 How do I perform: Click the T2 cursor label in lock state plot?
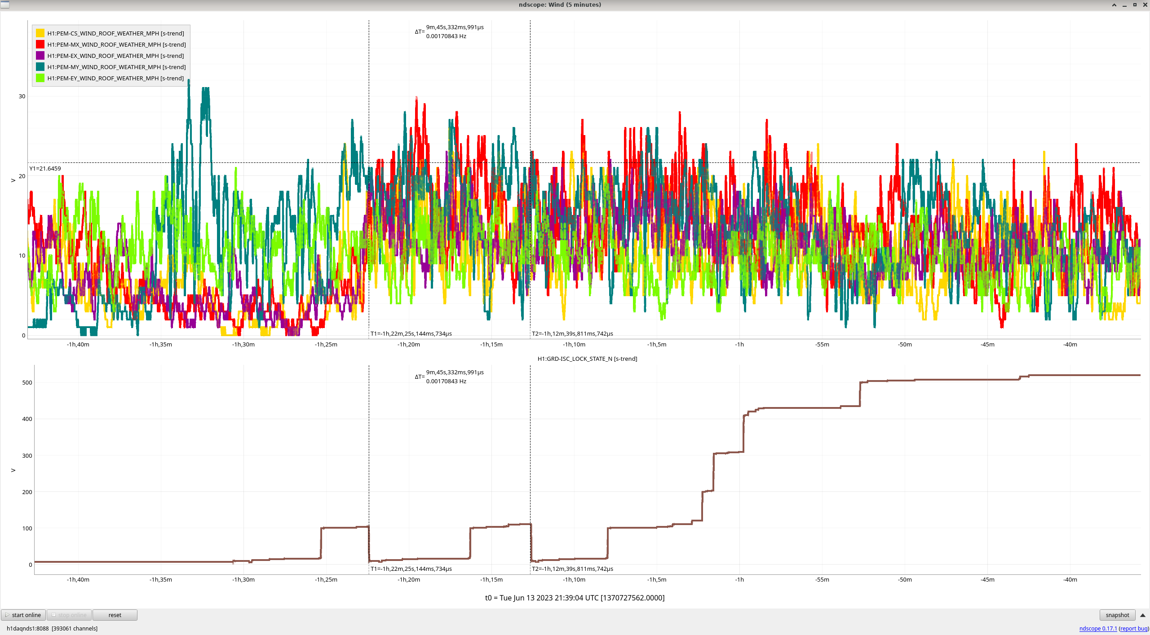(572, 569)
